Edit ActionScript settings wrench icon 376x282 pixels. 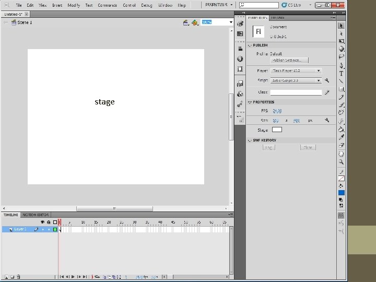tap(327, 80)
